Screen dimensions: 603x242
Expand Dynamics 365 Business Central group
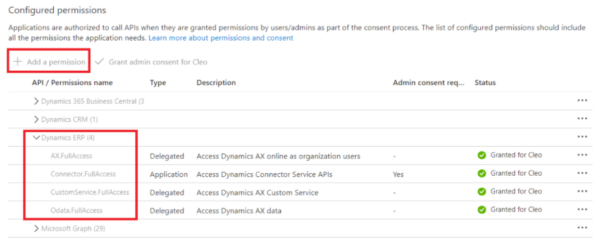tap(37, 101)
